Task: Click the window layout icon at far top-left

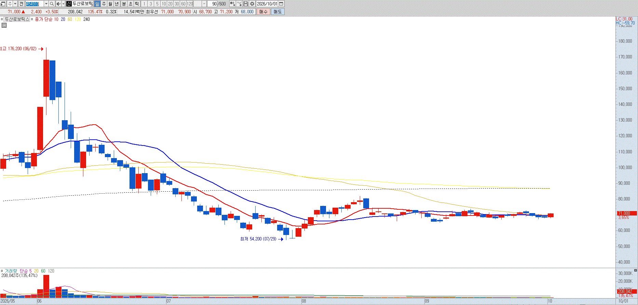Action: [3, 4]
